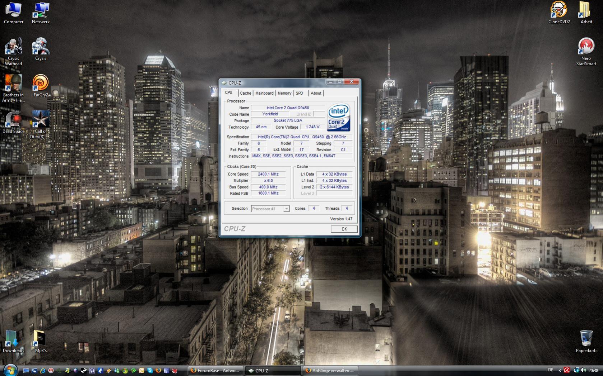Click the taskbar clock 20:38

[593, 370]
